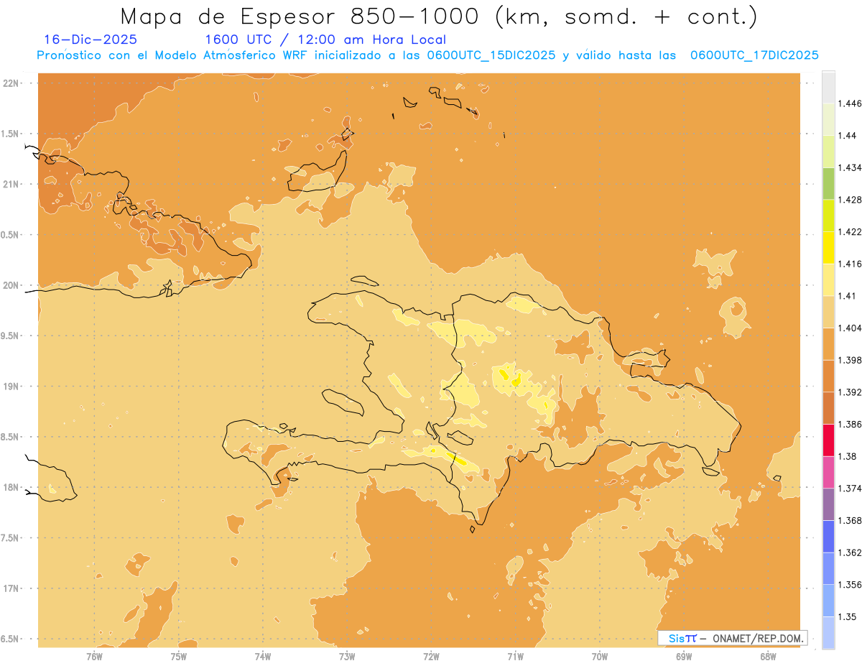Click the longitude label '70W'
This screenshot has width=862, height=666.
pyautogui.click(x=600, y=656)
